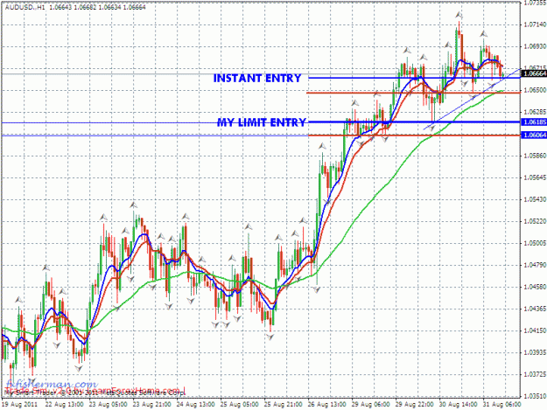Click price axis value 1.03935
The image size is (547, 410).
[535, 352]
